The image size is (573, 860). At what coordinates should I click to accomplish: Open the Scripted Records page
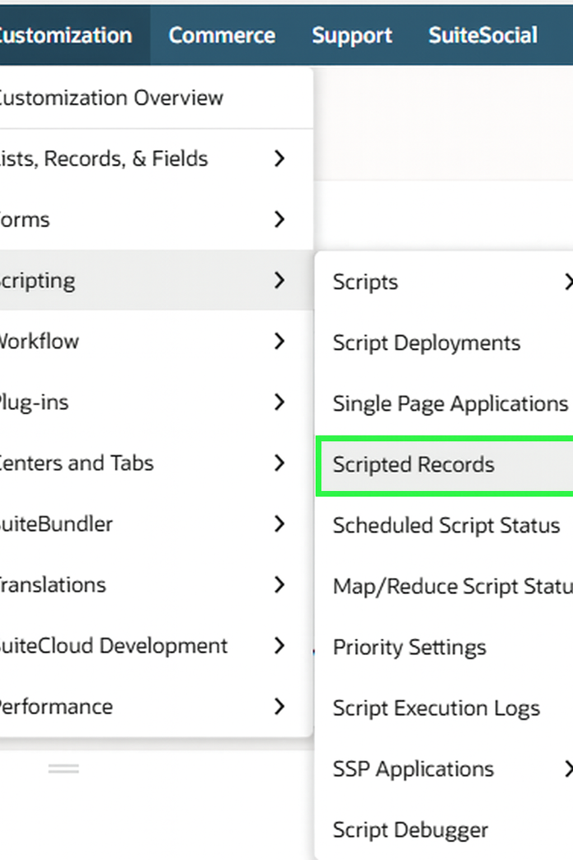(x=414, y=464)
